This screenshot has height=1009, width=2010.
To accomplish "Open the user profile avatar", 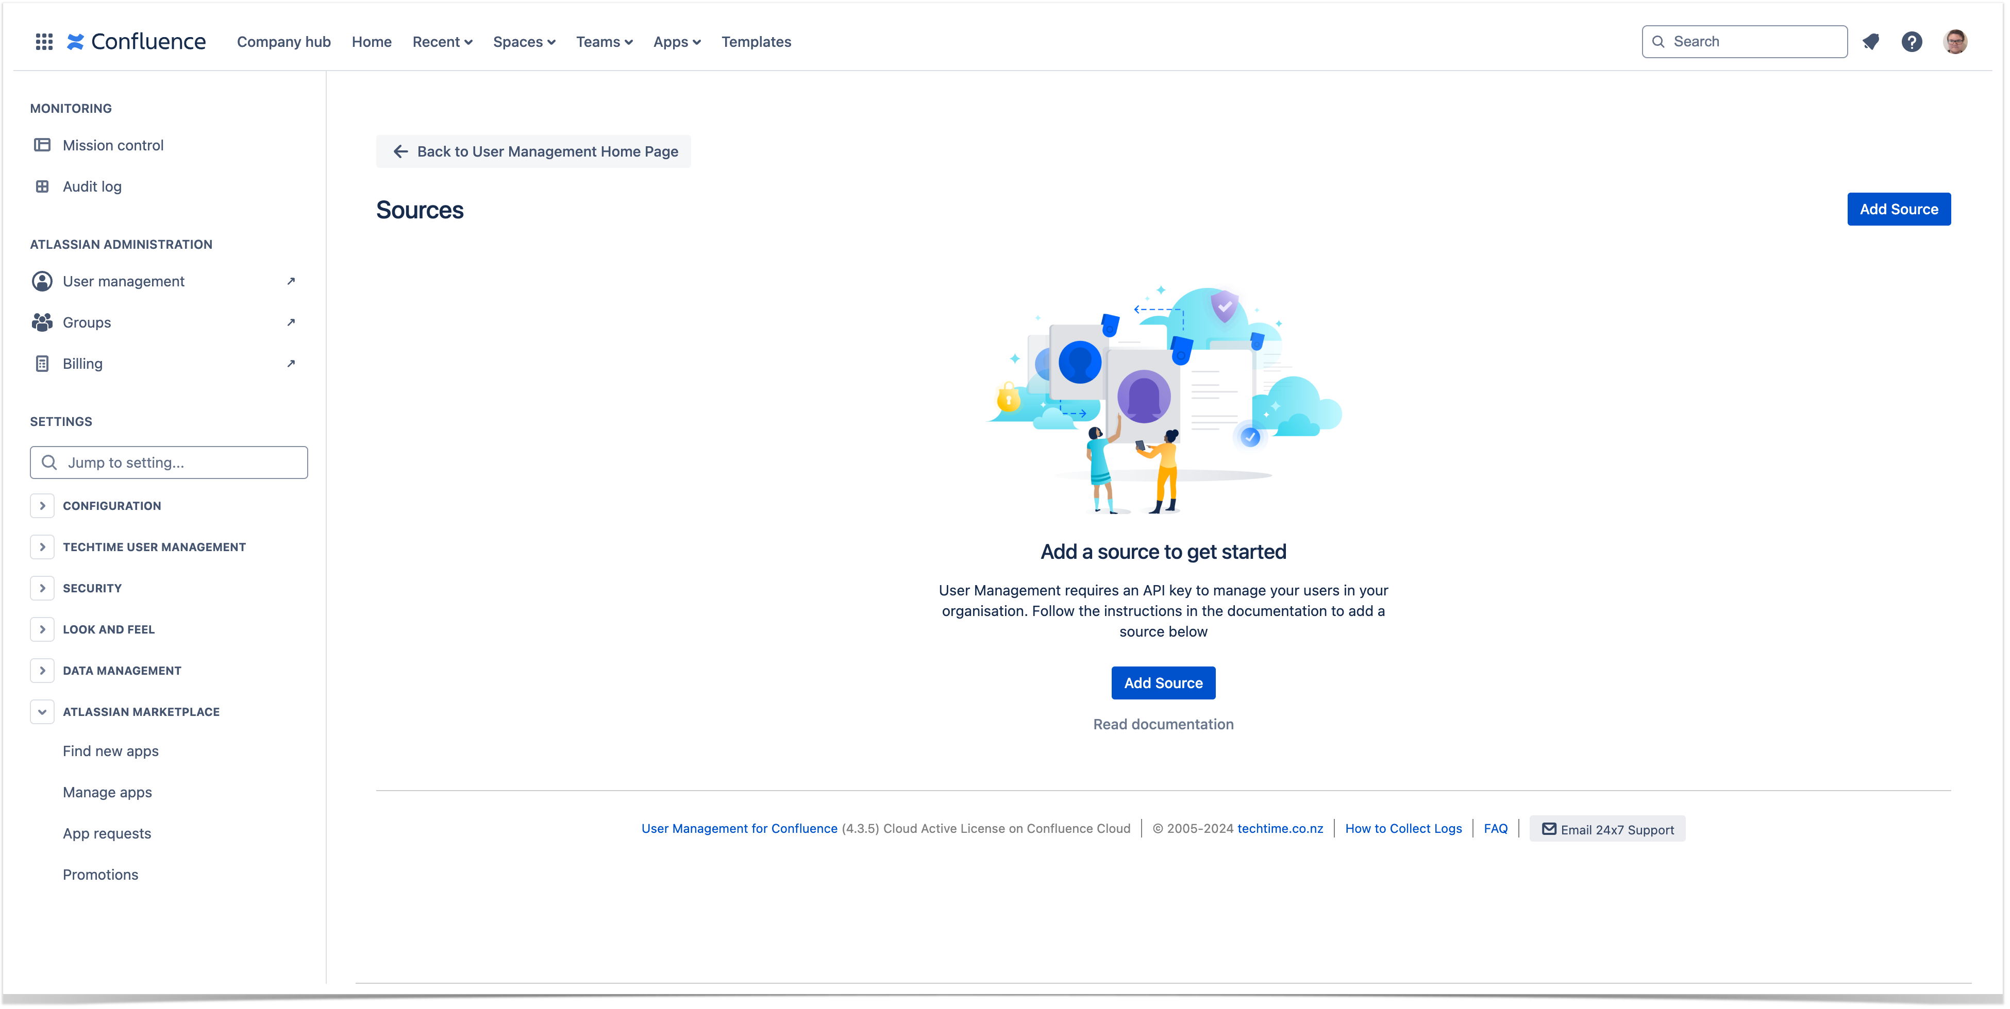I will coord(1955,41).
